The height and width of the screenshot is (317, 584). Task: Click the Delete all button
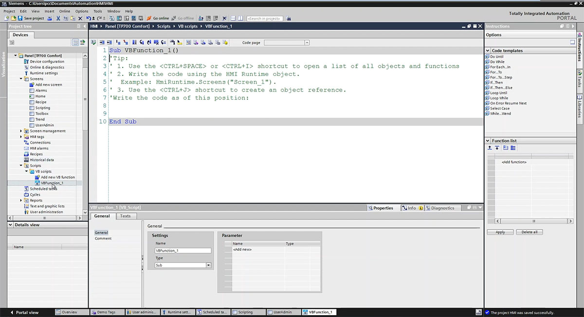(x=529, y=232)
